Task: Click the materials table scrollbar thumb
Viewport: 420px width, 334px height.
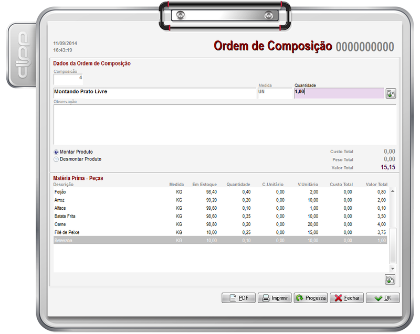Action: click(393, 245)
